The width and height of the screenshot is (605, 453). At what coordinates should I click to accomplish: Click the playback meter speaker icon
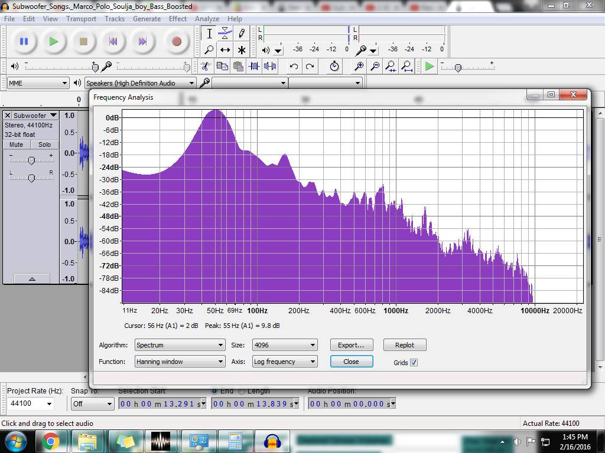(265, 50)
